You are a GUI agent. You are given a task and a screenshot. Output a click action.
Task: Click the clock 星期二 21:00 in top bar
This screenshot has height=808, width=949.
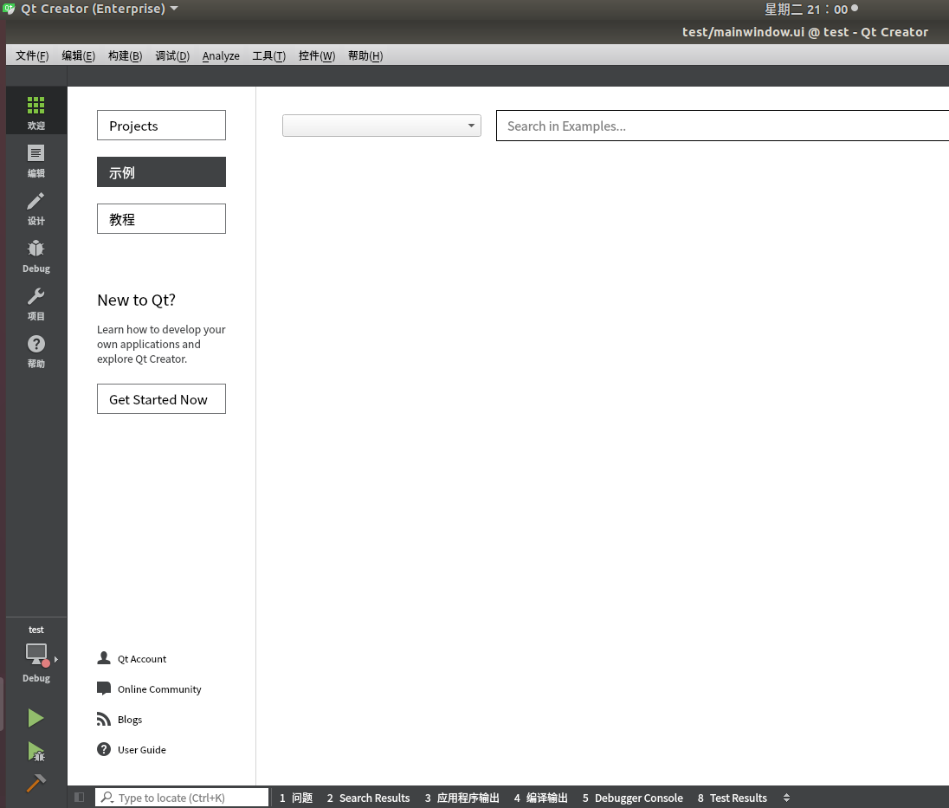[806, 9]
